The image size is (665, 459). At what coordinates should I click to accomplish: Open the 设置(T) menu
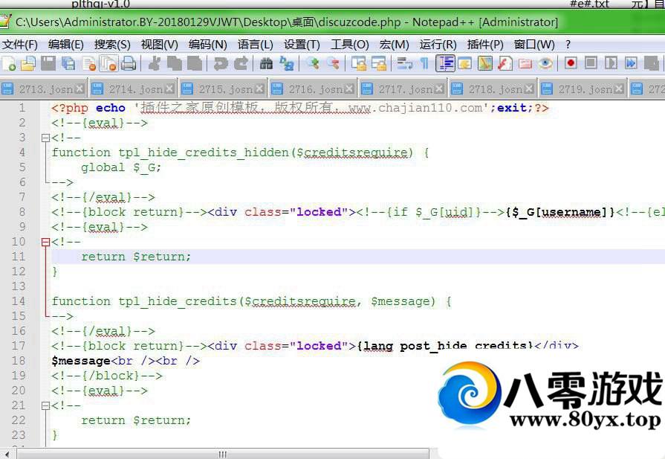pos(302,45)
